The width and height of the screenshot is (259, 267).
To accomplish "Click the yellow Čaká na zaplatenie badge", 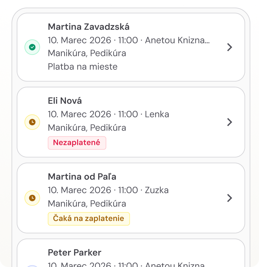I will (x=89, y=219).
